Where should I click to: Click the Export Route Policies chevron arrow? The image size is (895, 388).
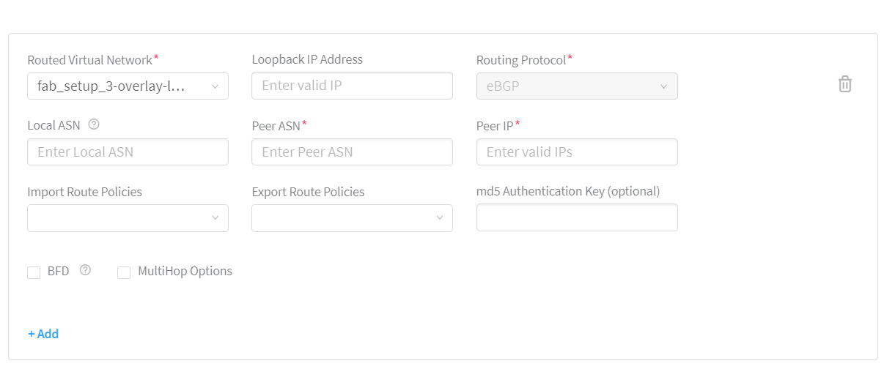[x=439, y=218]
